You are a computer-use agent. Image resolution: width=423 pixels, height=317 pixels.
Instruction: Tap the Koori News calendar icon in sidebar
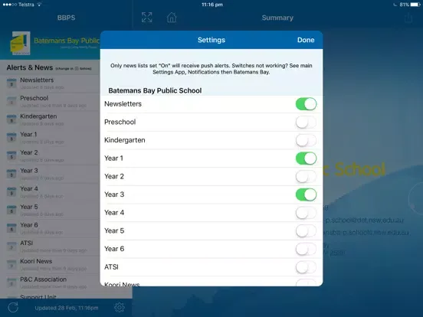[x=11, y=264]
